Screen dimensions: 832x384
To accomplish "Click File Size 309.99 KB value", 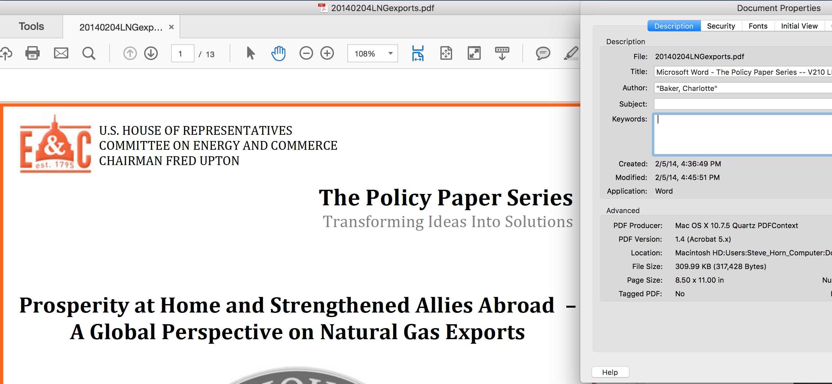I will coord(720,266).
